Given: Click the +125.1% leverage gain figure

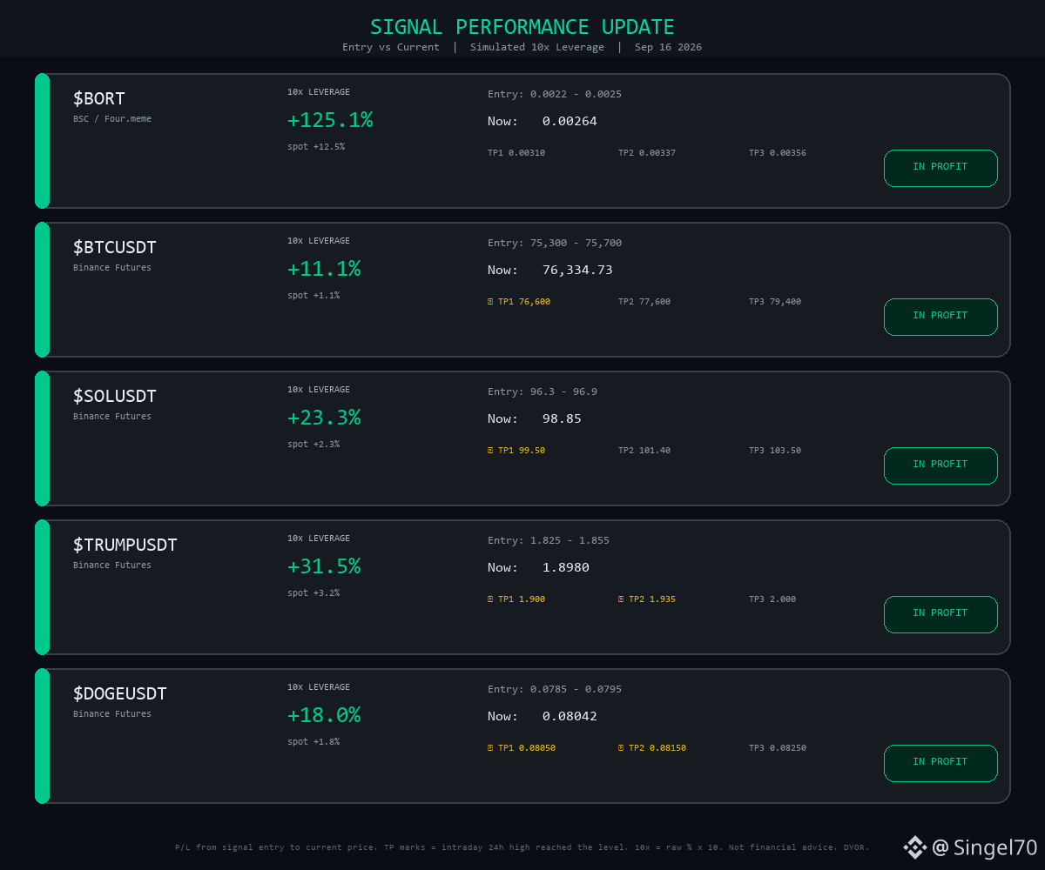Looking at the screenshot, I should (x=330, y=120).
